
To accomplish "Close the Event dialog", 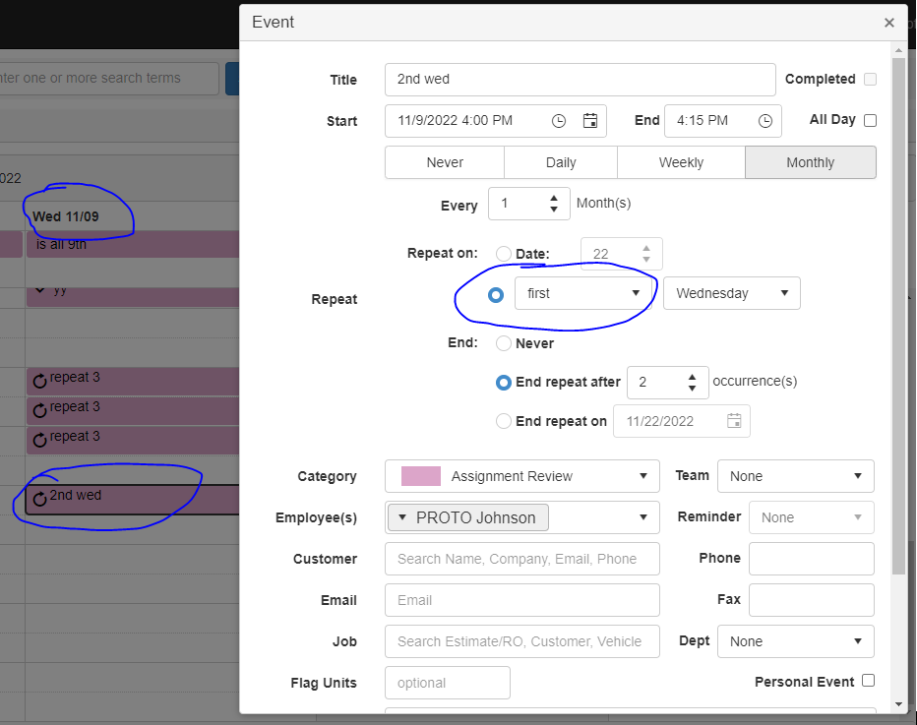I will point(888,23).
